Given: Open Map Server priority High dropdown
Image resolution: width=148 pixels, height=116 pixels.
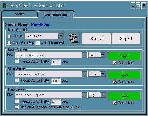Looking at the screenshot, I should [103, 95].
